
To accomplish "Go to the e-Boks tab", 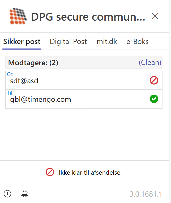I will 137,42.
